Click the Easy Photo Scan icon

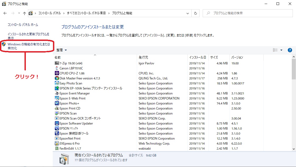point(57,83)
